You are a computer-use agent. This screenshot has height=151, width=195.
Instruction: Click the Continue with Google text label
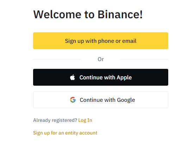click(x=107, y=100)
